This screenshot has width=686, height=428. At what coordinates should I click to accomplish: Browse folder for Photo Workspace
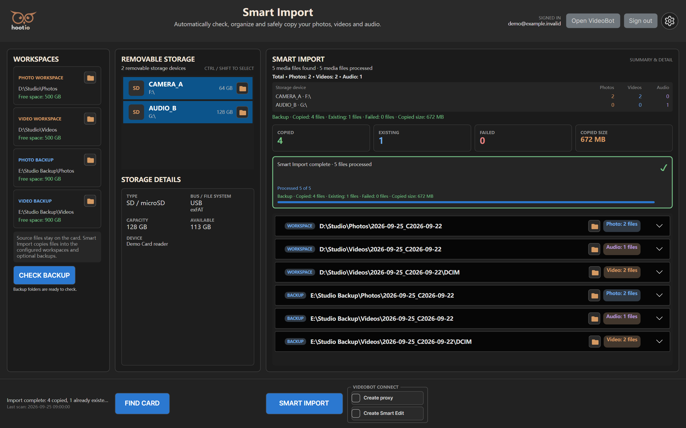tap(90, 78)
